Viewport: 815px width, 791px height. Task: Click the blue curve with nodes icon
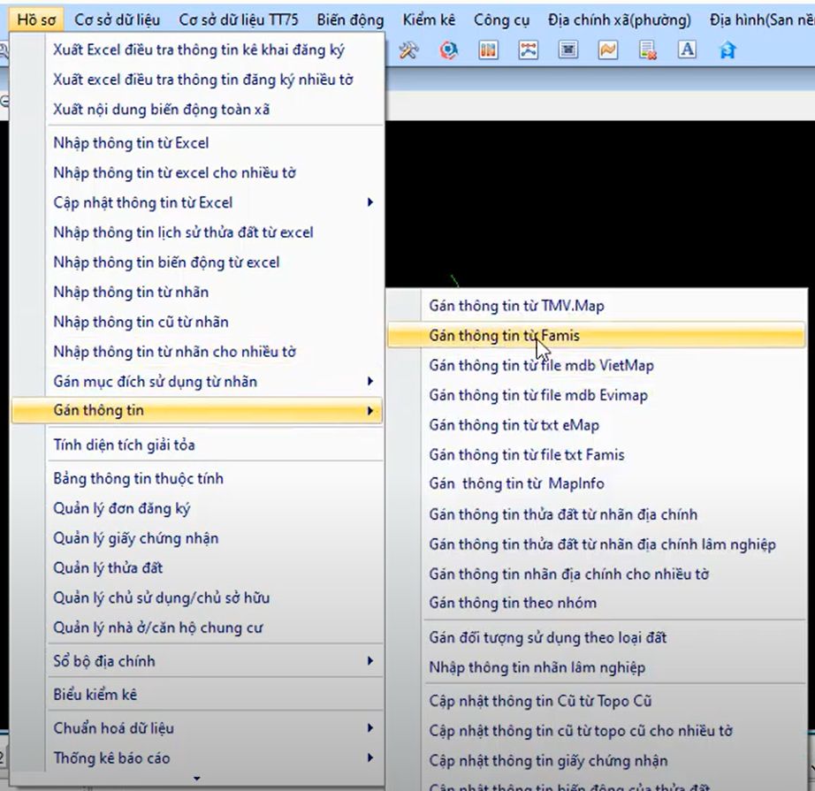[x=529, y=50]
